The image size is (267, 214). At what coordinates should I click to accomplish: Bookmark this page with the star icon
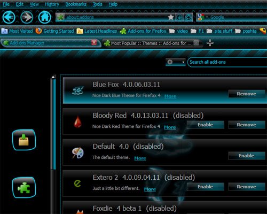pos(171,17)
